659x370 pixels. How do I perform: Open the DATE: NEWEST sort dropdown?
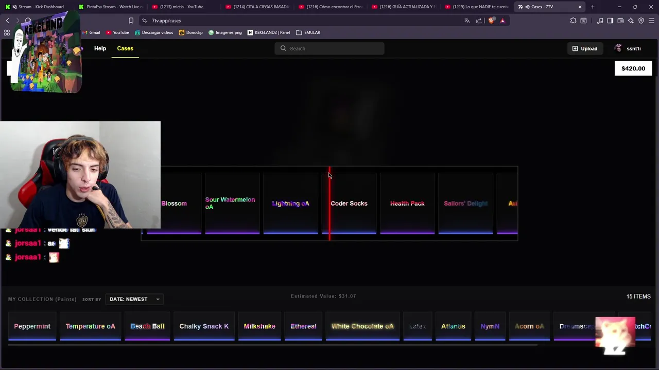tap(134, 299)
